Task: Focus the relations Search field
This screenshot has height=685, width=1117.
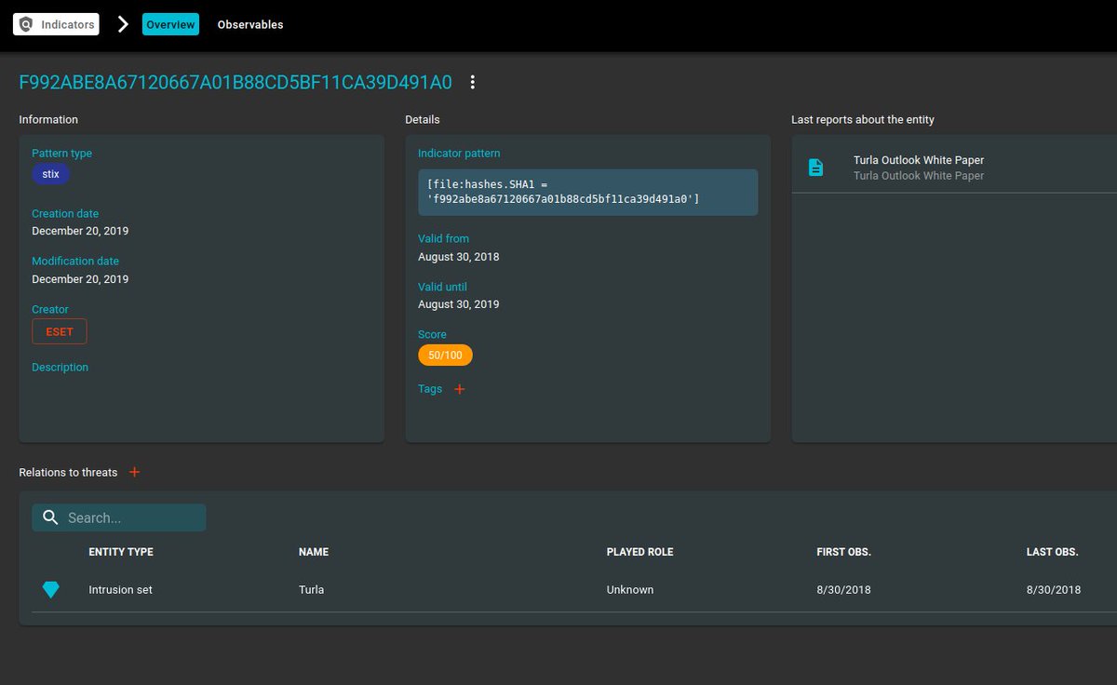Action: 119,517
